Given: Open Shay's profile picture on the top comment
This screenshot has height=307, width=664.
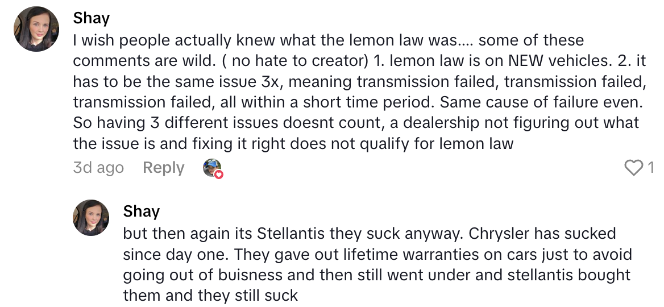Looking at the screenshot, I should pyautogui.click(x=36, y=29).
